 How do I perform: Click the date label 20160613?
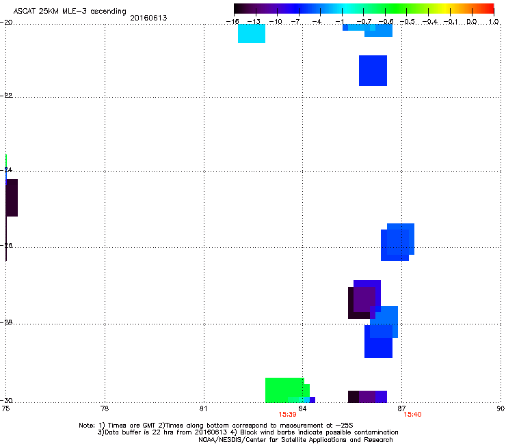pos(148,18)
